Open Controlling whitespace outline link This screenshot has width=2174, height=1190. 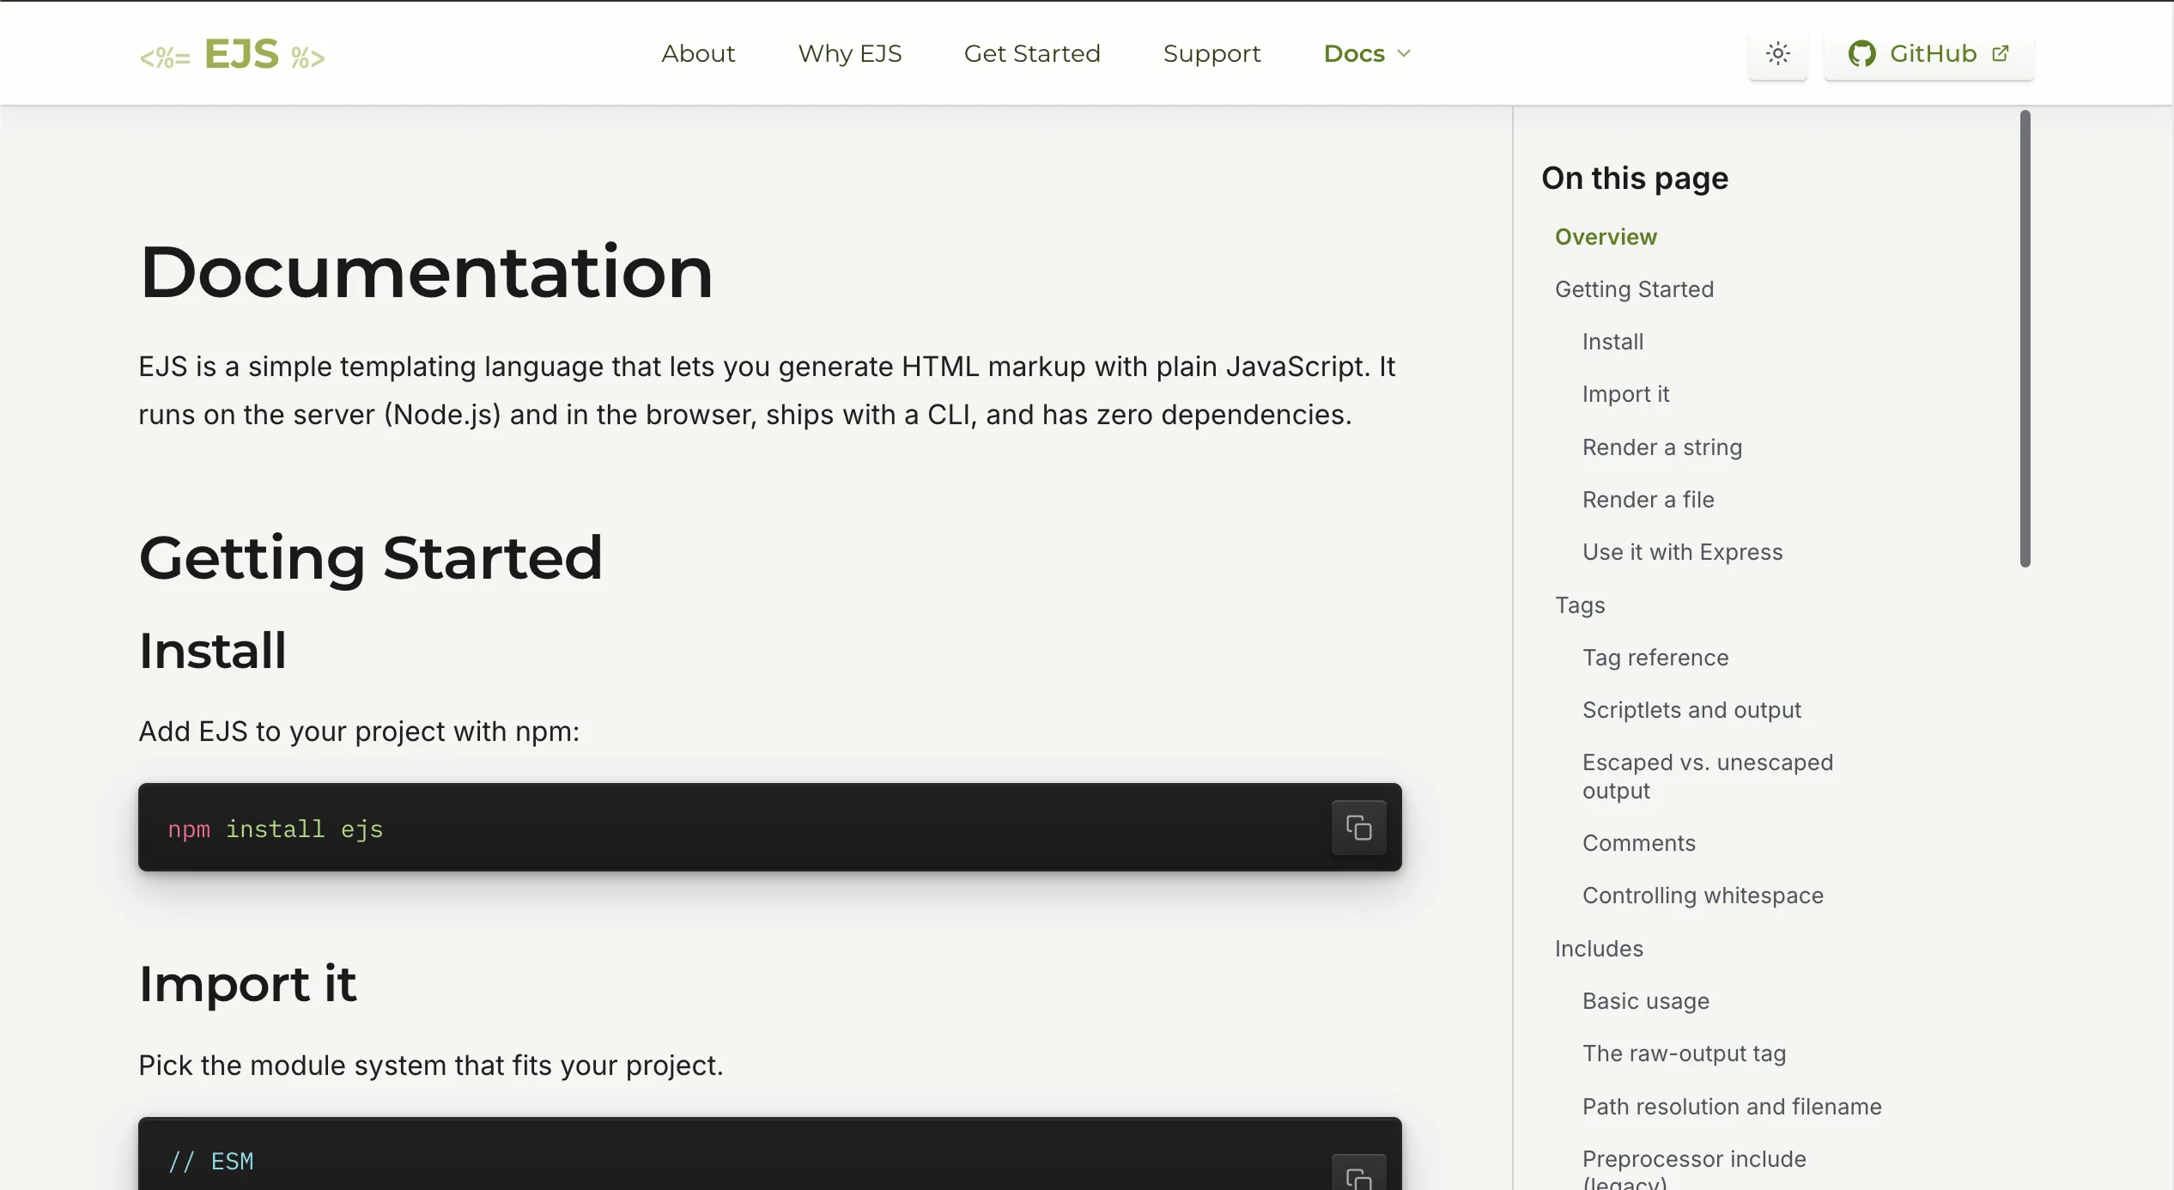pyautogui.click(x=1703, y=896)
